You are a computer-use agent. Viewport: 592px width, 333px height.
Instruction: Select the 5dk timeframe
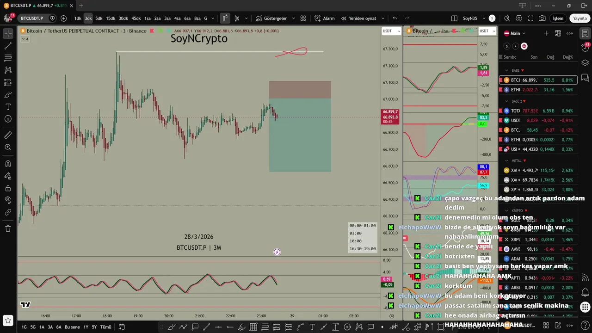click(x=99, y=18)
